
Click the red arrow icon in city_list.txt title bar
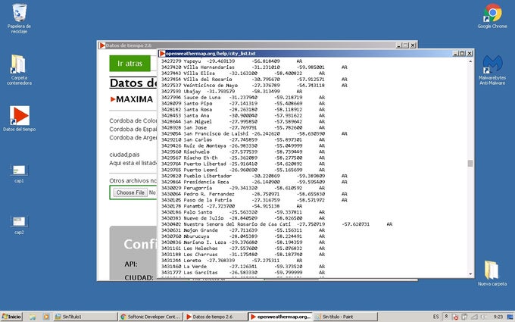[162, 53]
